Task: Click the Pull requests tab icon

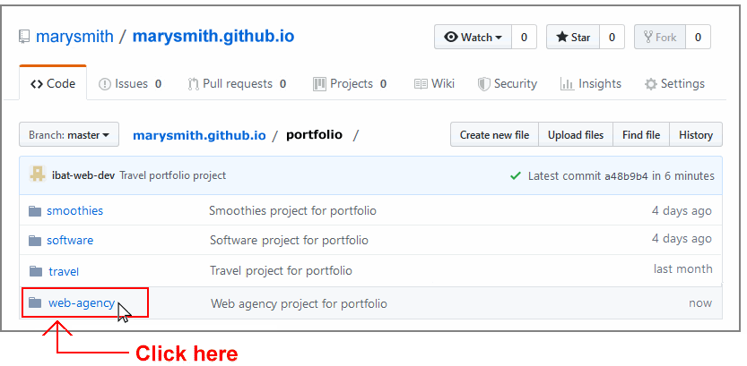Action: point(193,85)
